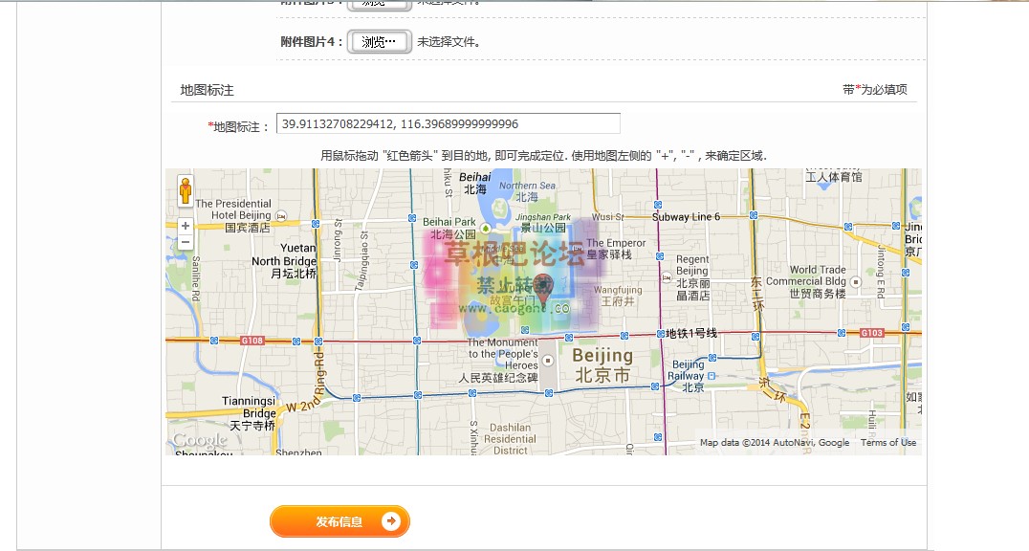
Task: Click the G108 road shield on the map
Action: (252, 339)
